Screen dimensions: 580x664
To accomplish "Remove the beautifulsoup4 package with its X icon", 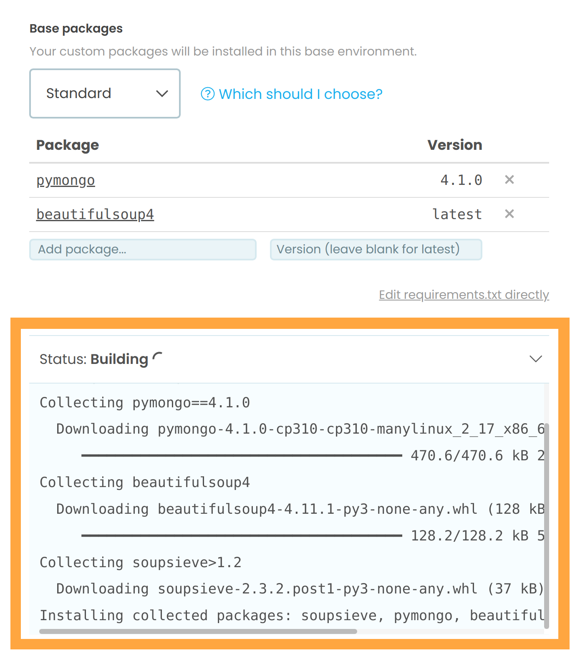I will pos(509,214).
